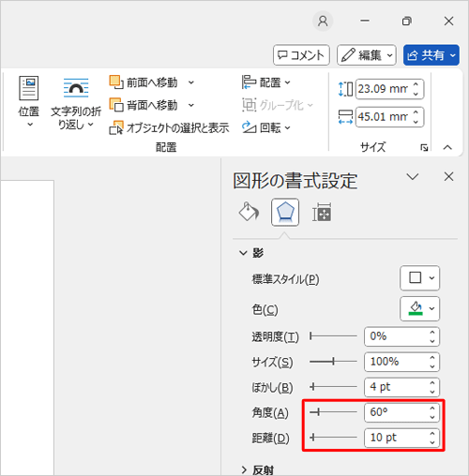Click the 透明度 0% value field

coord(396,336)
